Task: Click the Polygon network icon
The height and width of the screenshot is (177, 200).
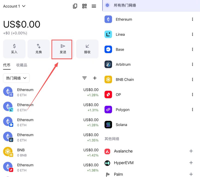Action: click(108, 110)
